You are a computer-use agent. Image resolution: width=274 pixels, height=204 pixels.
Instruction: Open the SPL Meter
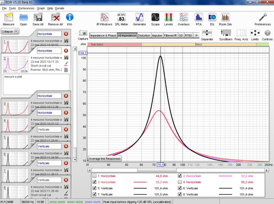pyautogui.click(x=121, y=17)
